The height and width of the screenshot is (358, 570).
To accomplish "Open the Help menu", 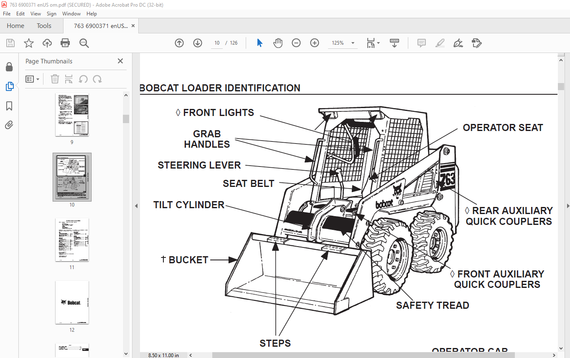I will (92, 14).
